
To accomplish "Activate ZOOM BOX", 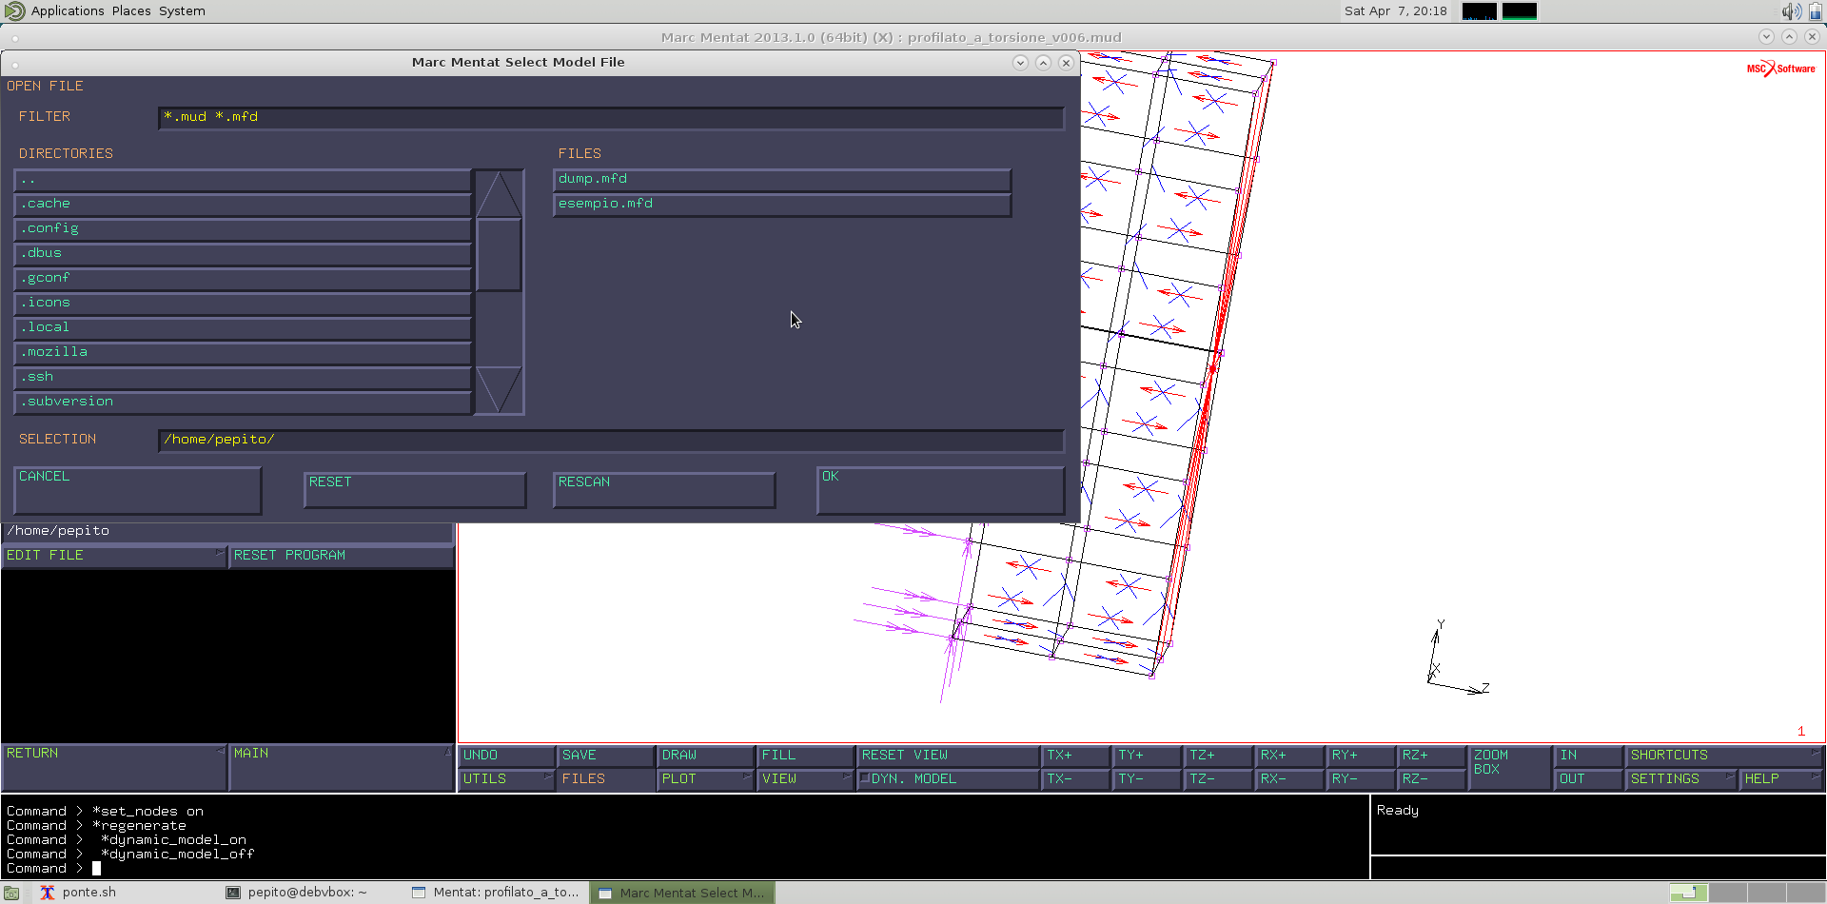I will (1509, 767).
